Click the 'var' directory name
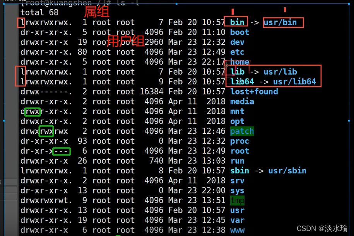 (237, 220)
